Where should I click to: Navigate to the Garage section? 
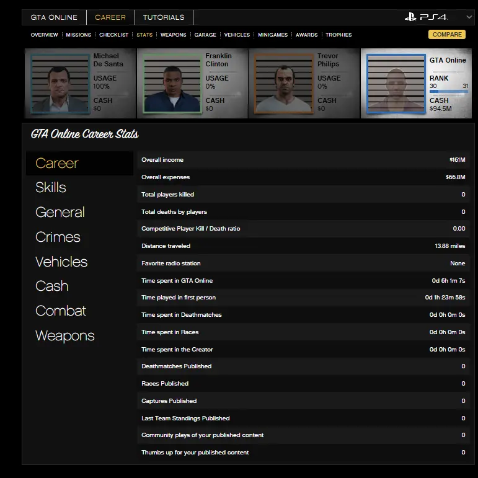tap(205, 35)
